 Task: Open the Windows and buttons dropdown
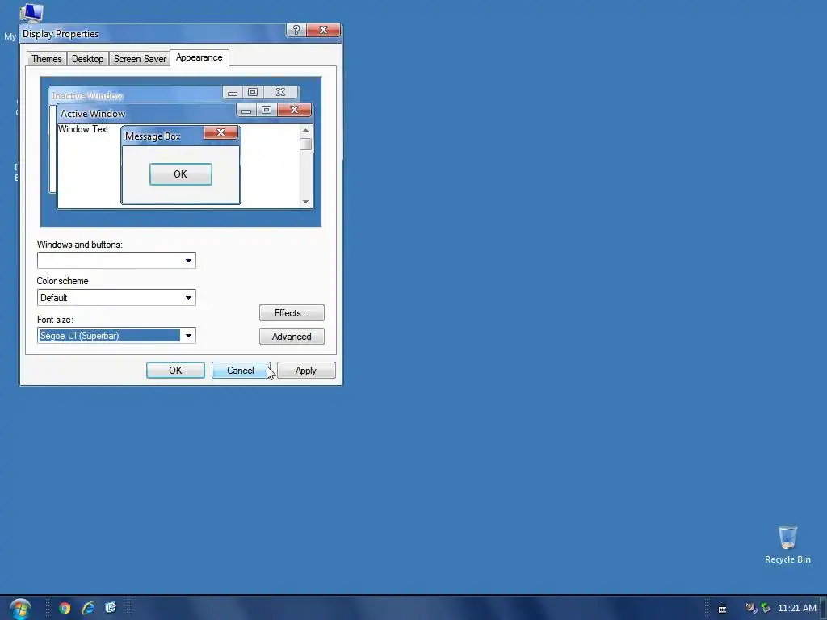[x=116, y=261]
